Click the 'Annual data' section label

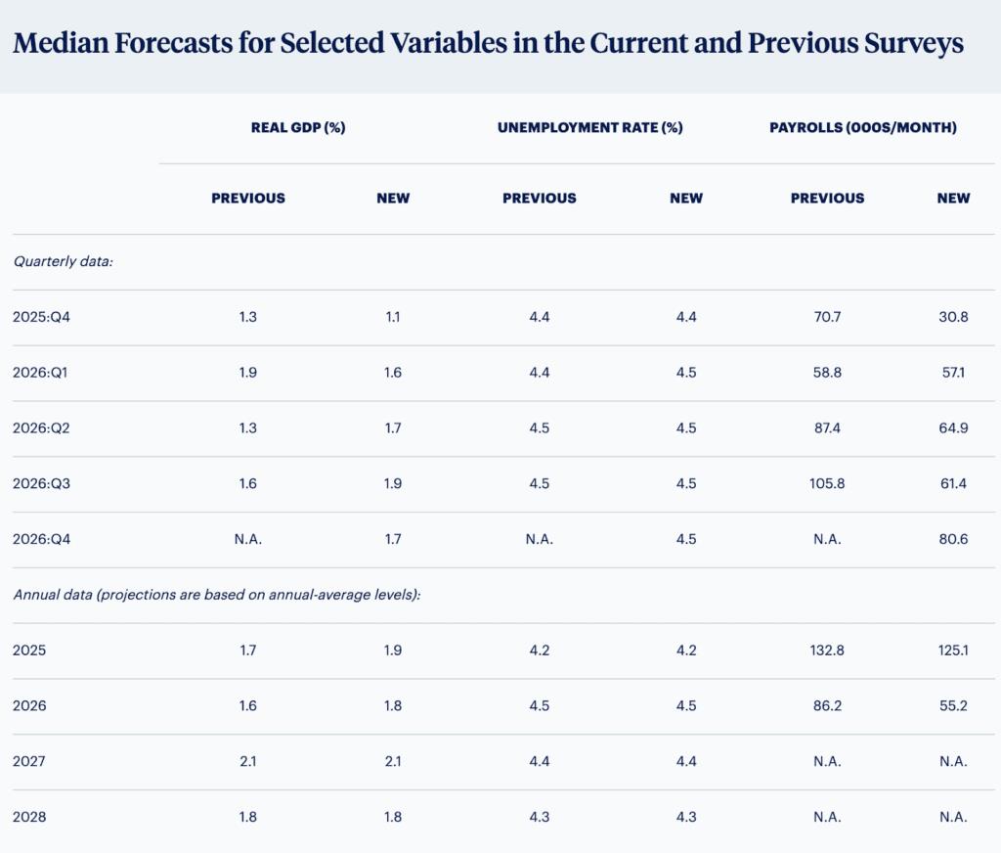[216, 595]
